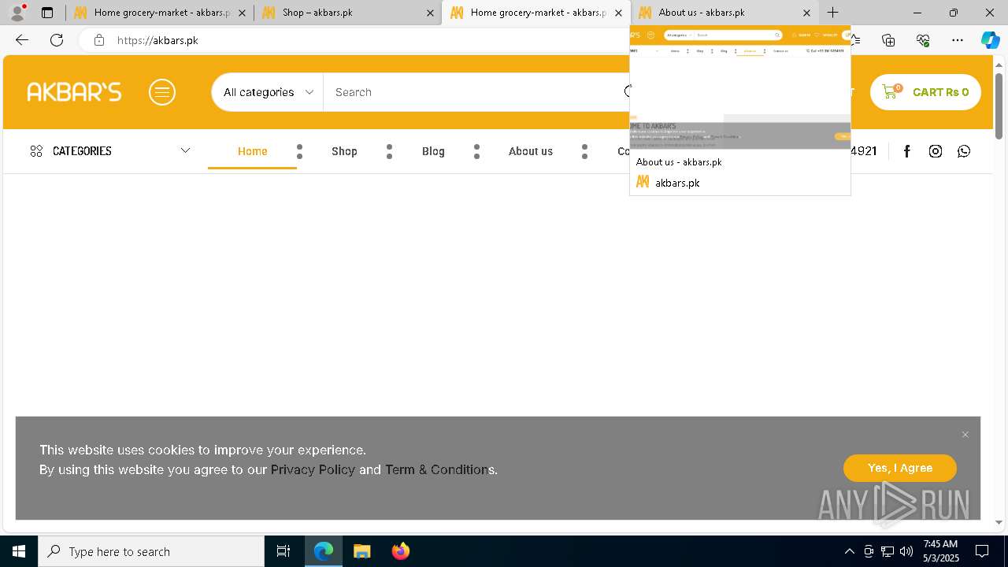Image resolution: width=1008 pixels, height=567 pixels.
Task: Open the CART Rs 0 button
Action: tap(925, 92)
